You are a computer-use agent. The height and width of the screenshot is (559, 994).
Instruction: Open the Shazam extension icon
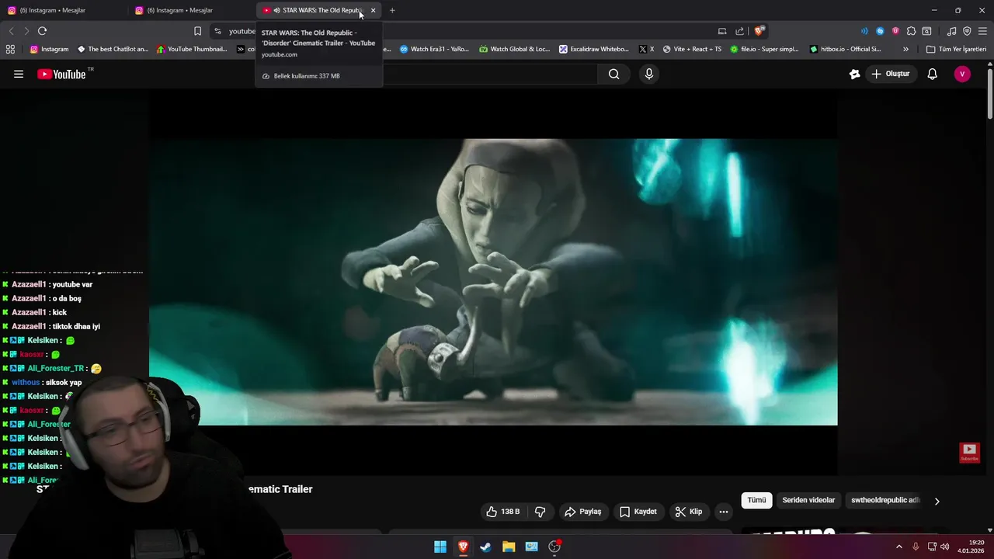[x=880, y=31]
